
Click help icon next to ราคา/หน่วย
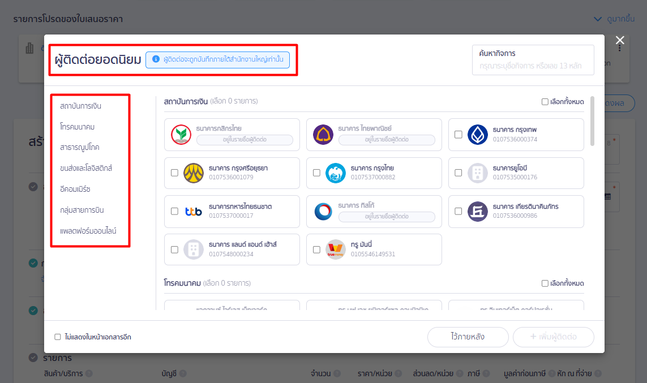398,373
